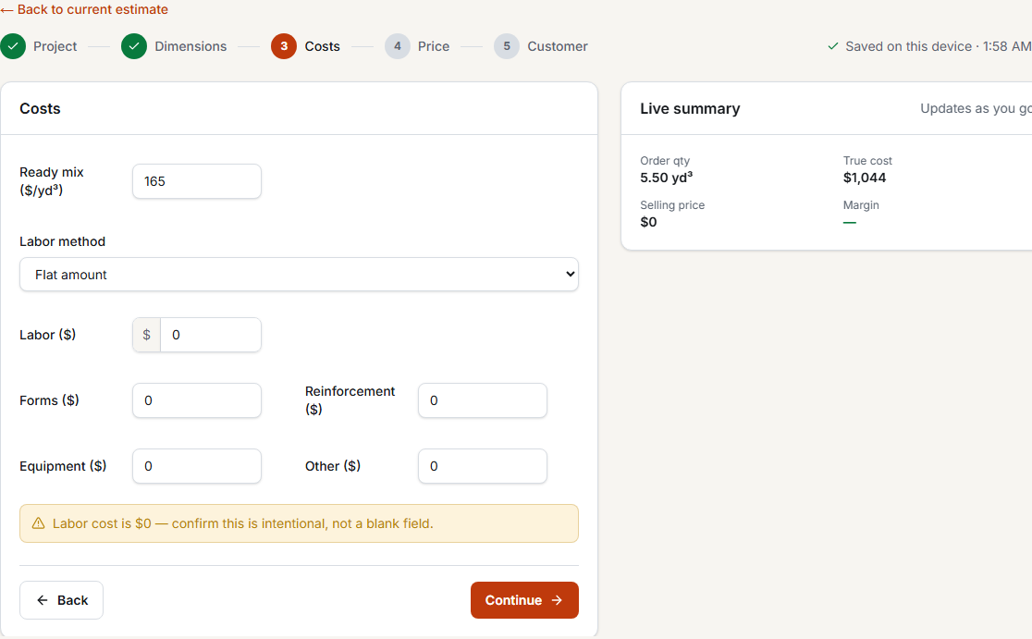Focus the Other cost input
The height and width of the screenshot is (639, 1032).
(x=483, y=466)
